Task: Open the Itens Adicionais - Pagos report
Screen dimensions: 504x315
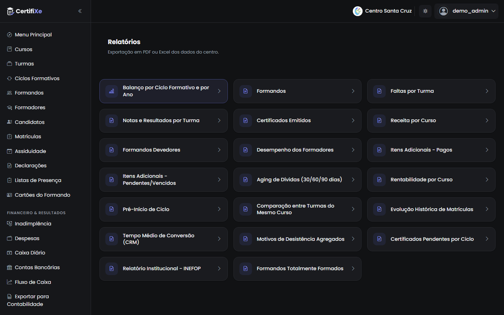Action: (x=431, y=150)
